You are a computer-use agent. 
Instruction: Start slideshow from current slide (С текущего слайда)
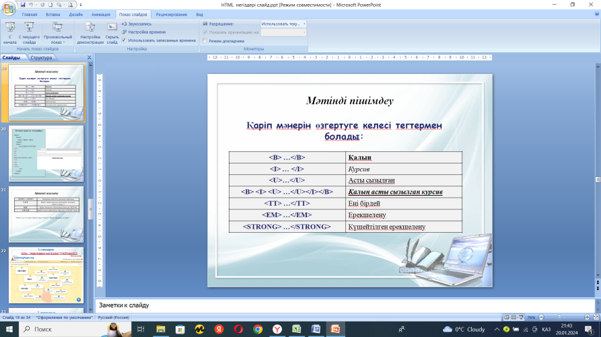(x=29, y=33)
